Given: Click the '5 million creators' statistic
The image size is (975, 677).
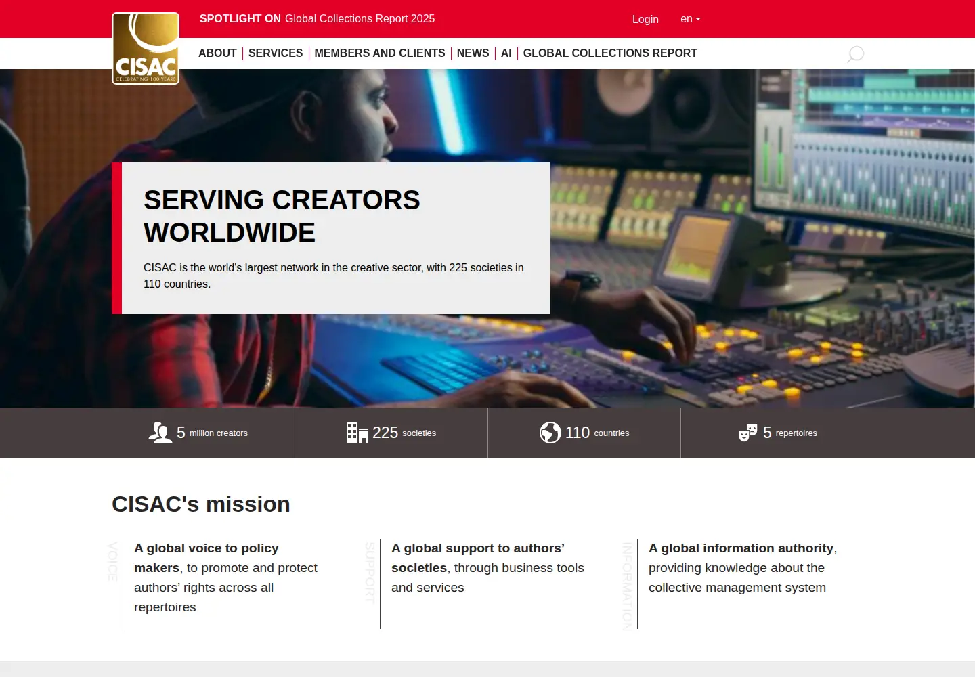Looking at the screenshot, I should (198, 433).
